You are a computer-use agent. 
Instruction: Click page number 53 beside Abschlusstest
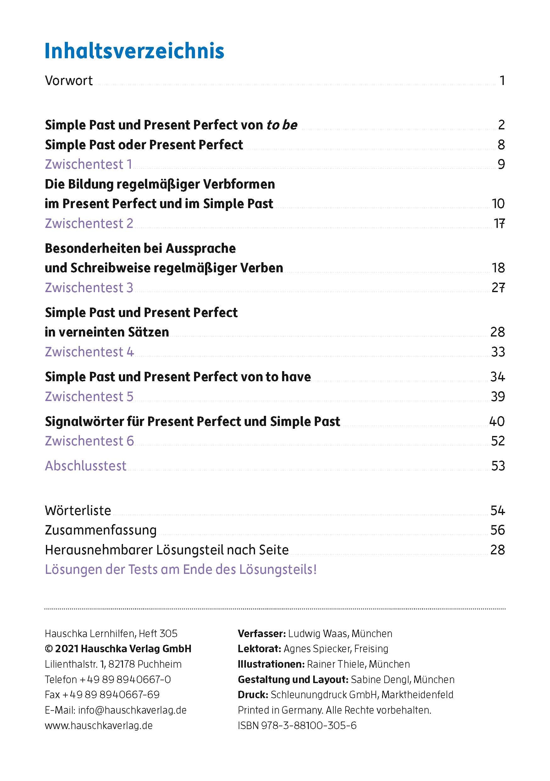(x=498, y=466)
